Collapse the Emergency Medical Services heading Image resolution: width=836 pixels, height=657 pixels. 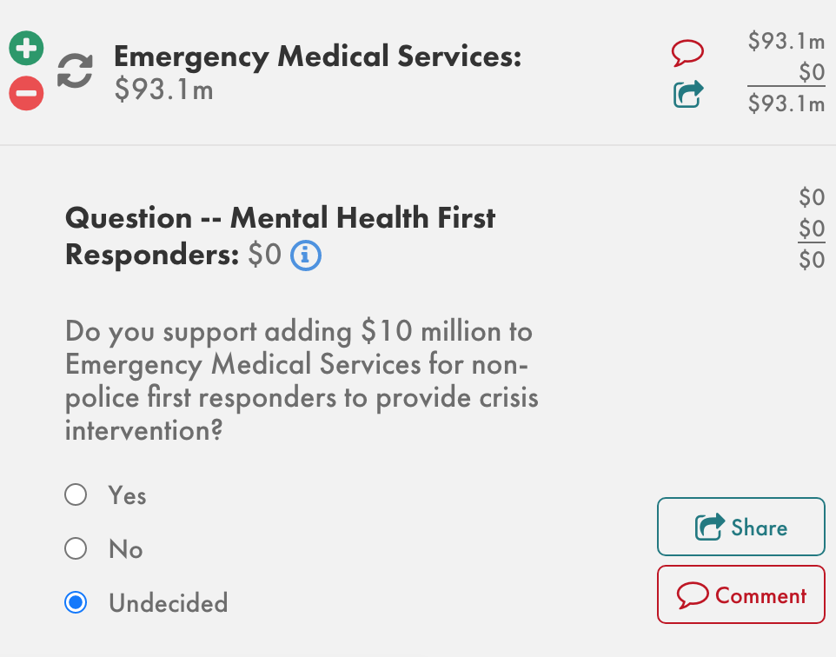coord(317,57)
